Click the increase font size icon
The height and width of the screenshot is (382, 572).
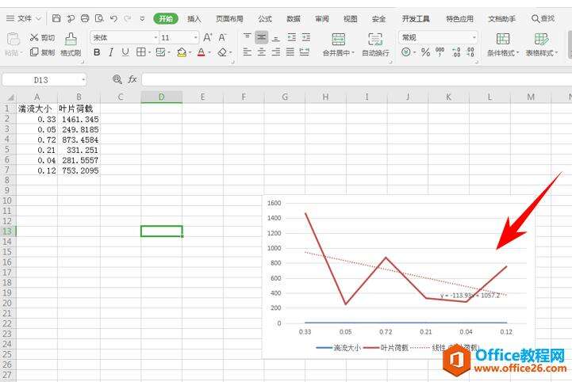(208, 37)
